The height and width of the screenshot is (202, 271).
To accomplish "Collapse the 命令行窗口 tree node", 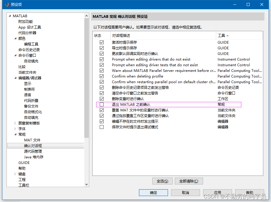I will pos(15,55).
